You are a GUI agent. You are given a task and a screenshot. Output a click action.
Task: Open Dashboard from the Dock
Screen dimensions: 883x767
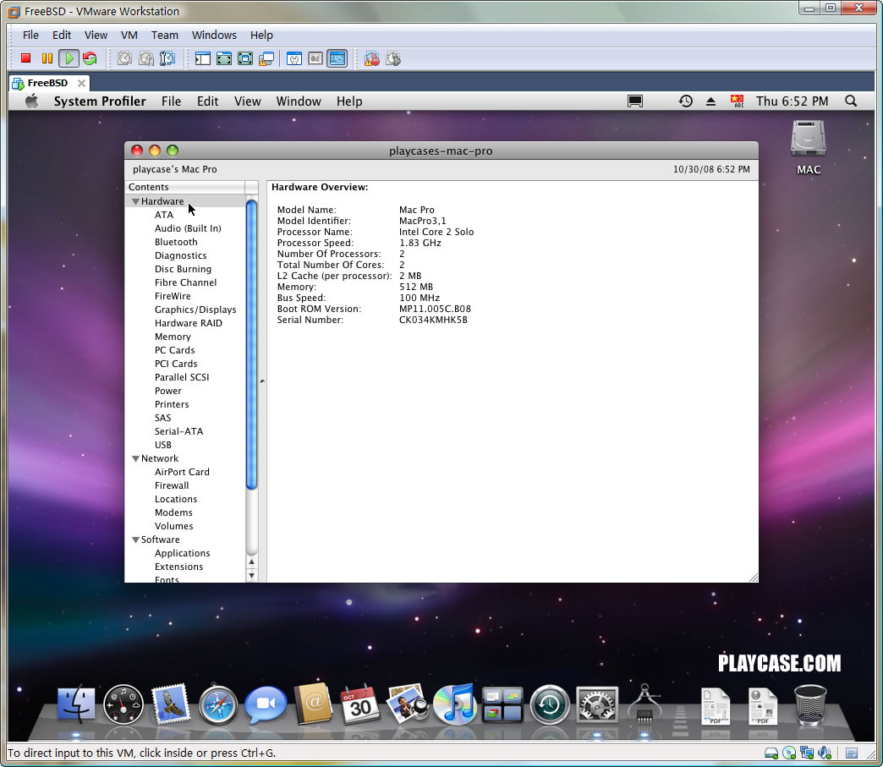point(123,704)
